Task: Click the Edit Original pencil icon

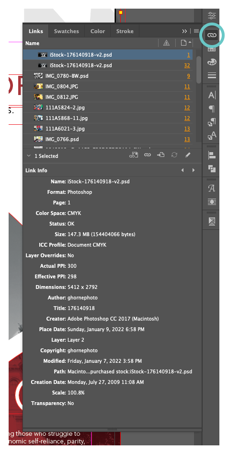Action: 188,155
